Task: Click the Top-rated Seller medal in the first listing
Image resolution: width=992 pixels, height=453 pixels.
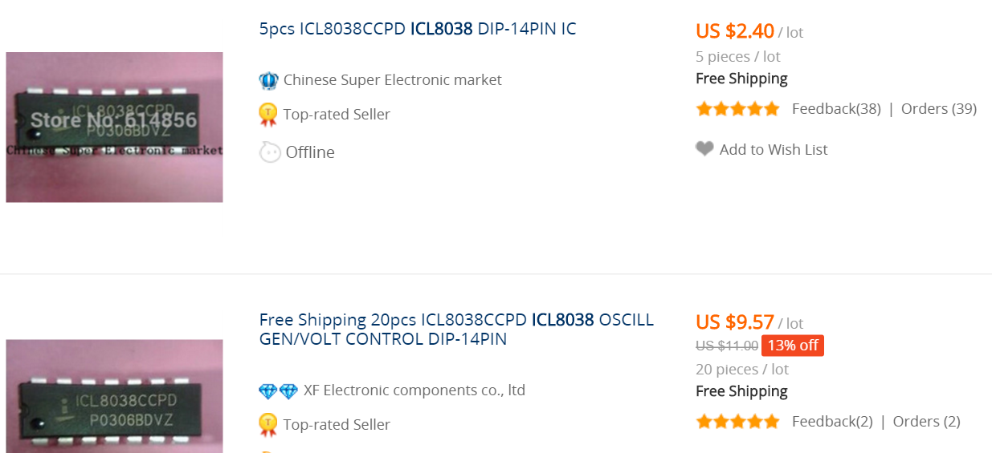Action: point(268,115)
